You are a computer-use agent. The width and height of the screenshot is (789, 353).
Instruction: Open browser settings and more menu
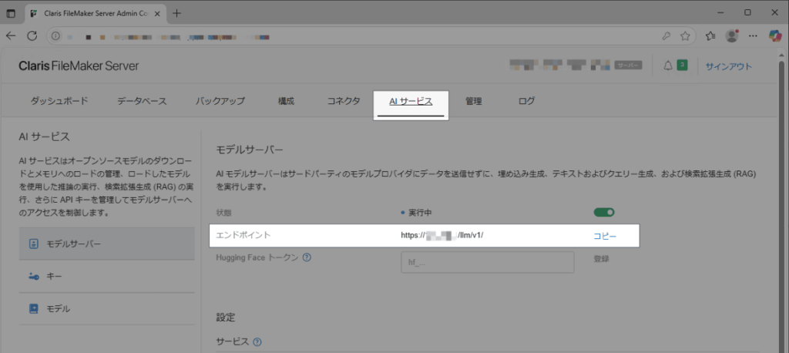[x=754, y=36]
